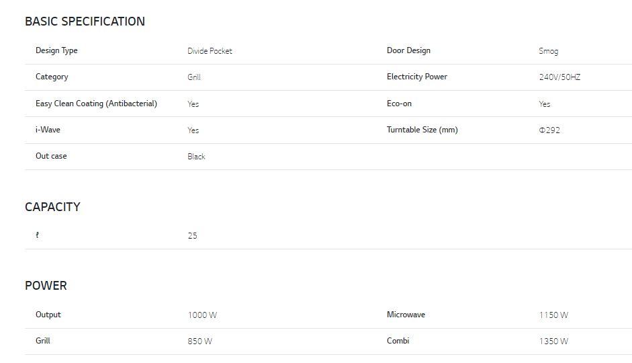Select the Φ292 turntable value
The height and width of the screenshot is (363, 632).
tap(549, 130)
